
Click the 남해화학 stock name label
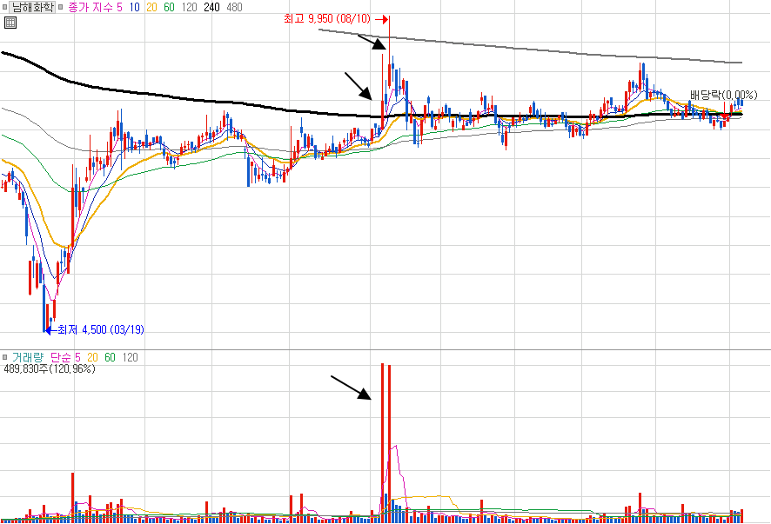pyautogui.click(x=32, y=7)
